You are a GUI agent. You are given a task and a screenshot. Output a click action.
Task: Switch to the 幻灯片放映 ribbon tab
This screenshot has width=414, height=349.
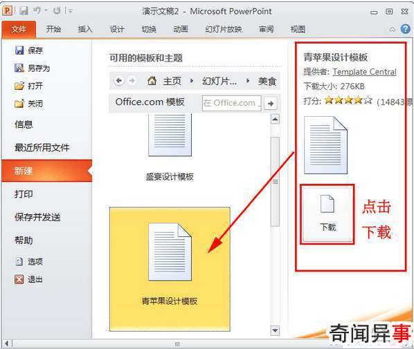(x=224, y=29)
